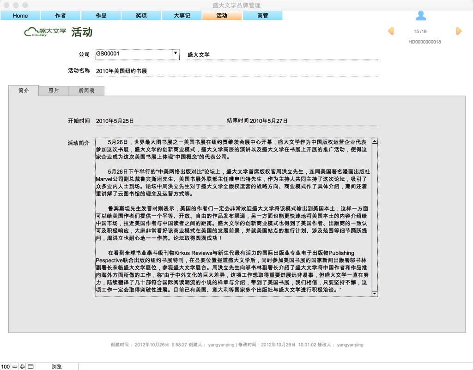Viewport: 473px width, 370px height.
Task: Click the 活动名称 label
Action: (79, 71)
